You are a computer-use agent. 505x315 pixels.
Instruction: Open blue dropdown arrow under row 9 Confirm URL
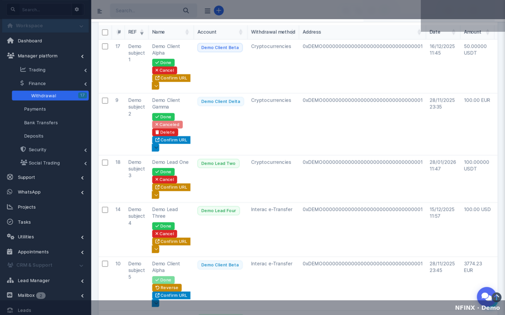(x=156, y=148)
